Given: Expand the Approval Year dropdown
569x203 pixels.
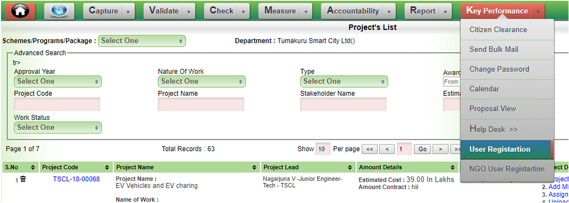Looking at the screenshot, I should click(58, 81).
